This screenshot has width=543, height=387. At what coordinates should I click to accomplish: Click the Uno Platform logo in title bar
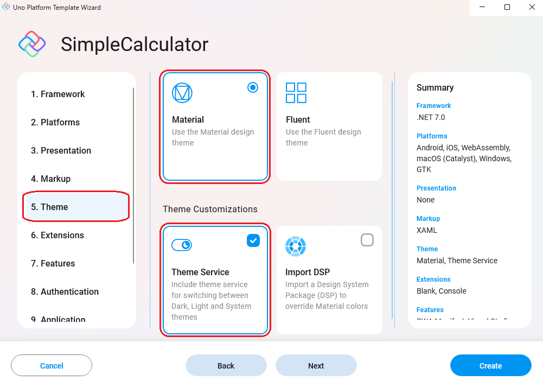point(8,7)
